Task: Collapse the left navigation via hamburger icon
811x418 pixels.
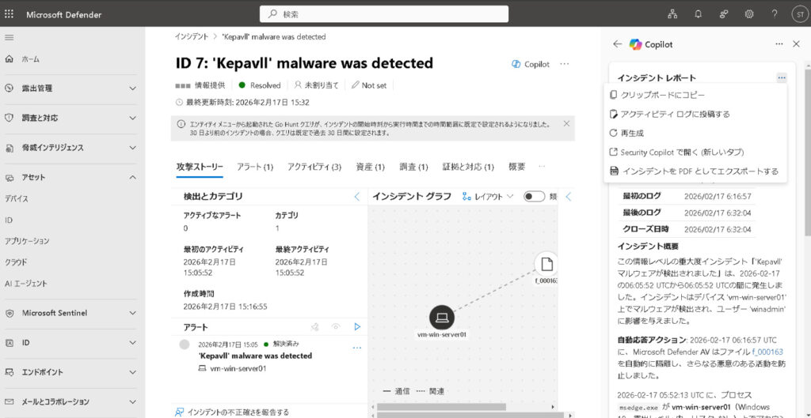Action: pos(10,38)
